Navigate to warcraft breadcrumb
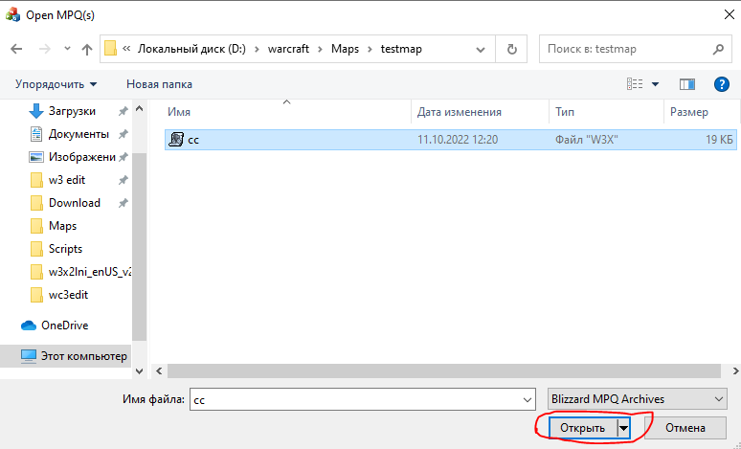This screenshot has width=741, height=449. click(x=288, y=49)
